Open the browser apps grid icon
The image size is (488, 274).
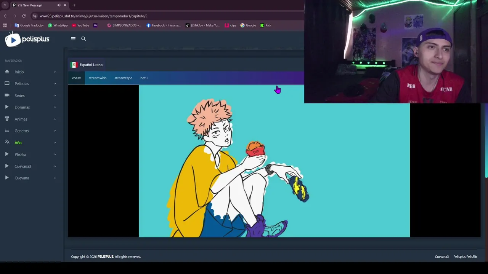5,25
